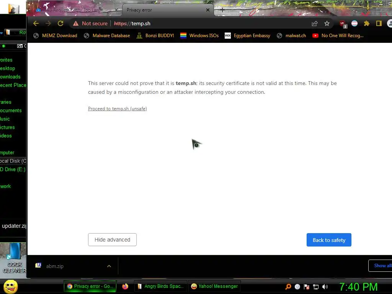Switch to Yahoo! Messenger taskbar window
Screen dimensions: 392x294
[214, 286]
